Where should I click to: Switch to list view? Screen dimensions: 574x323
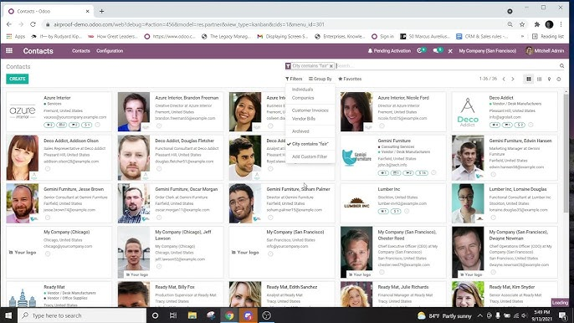539,79
